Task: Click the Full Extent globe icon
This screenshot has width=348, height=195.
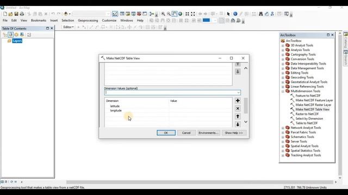Action: coord(180,14)
